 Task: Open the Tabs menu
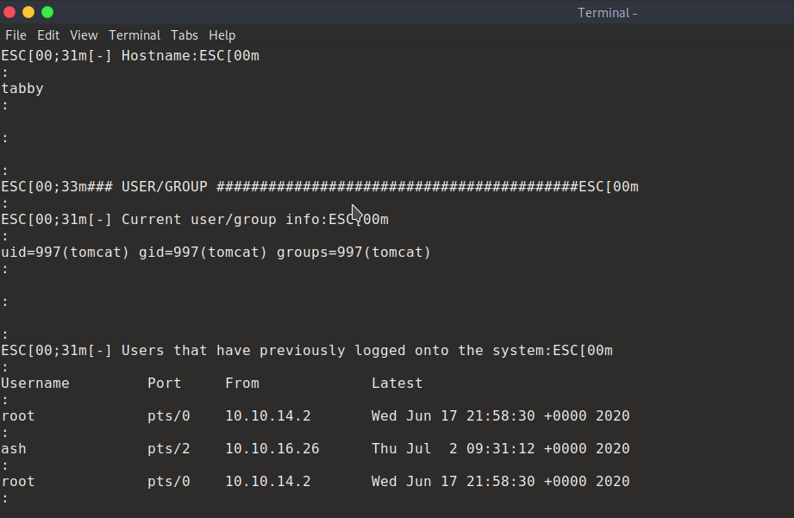(x=184, y=35)
